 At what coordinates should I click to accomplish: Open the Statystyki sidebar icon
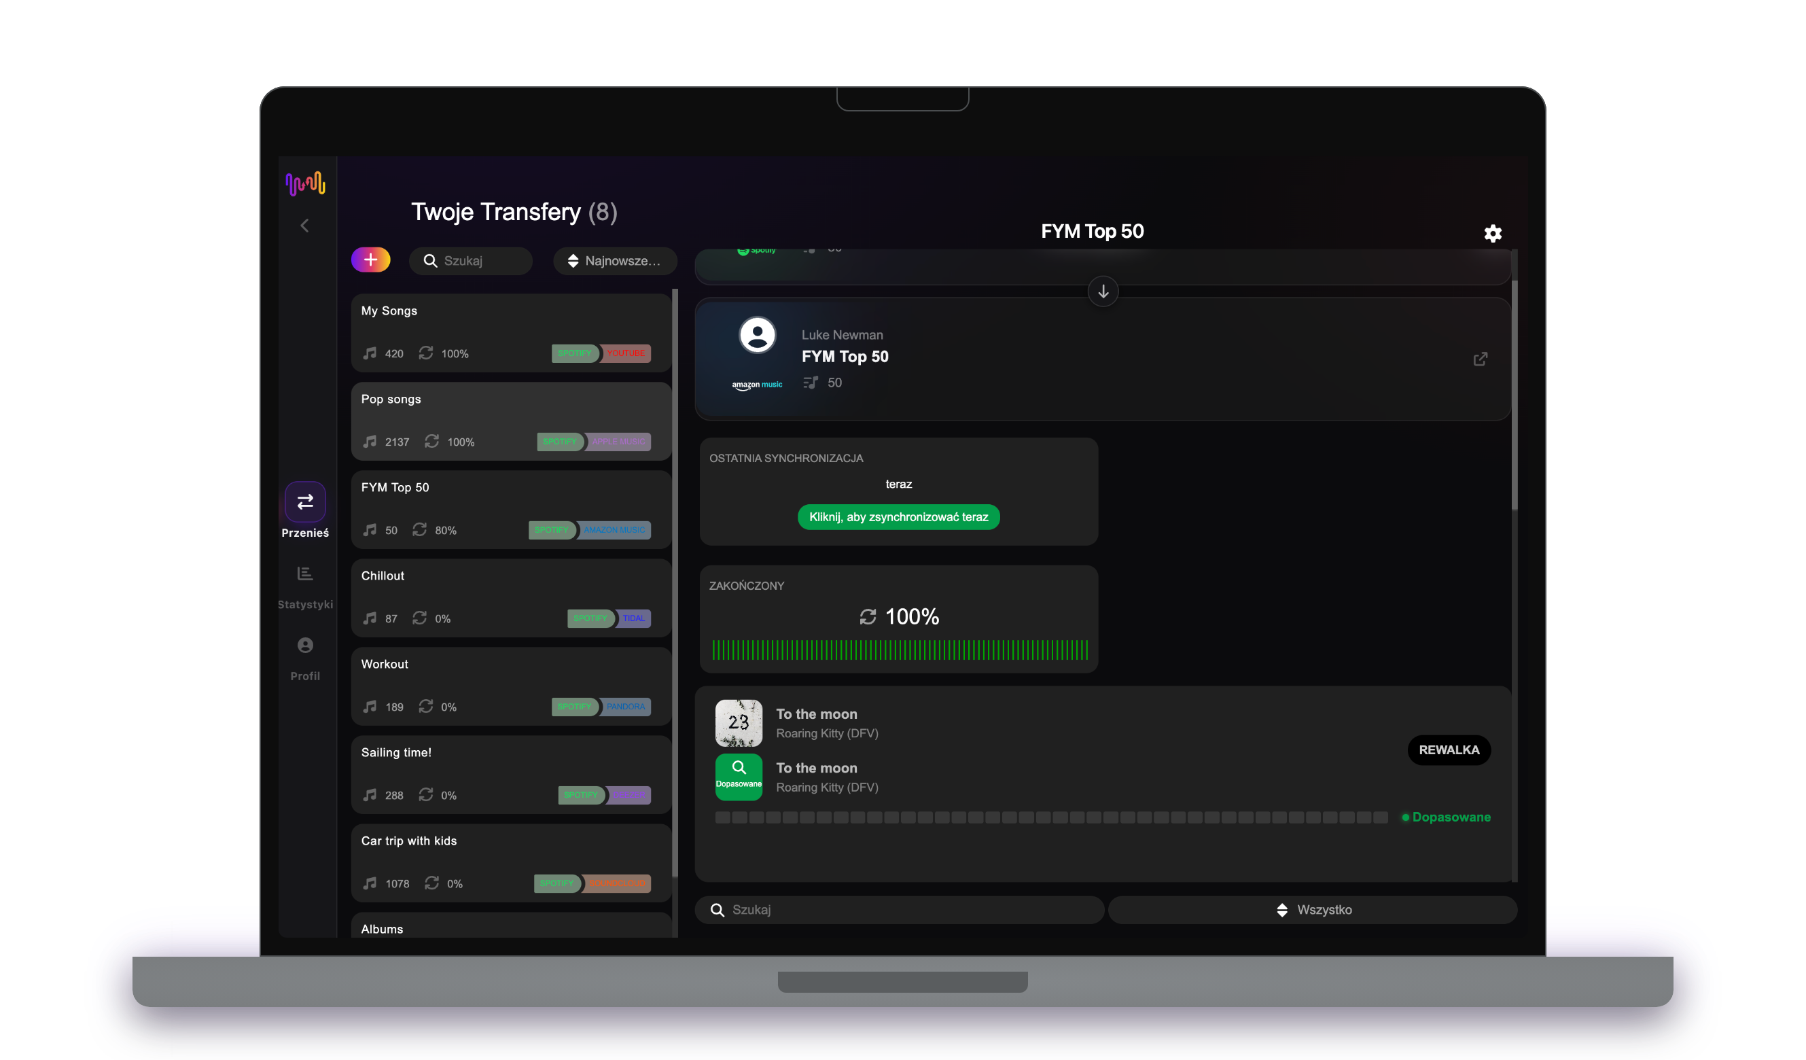305,573
